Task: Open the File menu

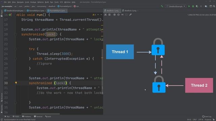Action: pyautogui.click(x=5, y=2)
